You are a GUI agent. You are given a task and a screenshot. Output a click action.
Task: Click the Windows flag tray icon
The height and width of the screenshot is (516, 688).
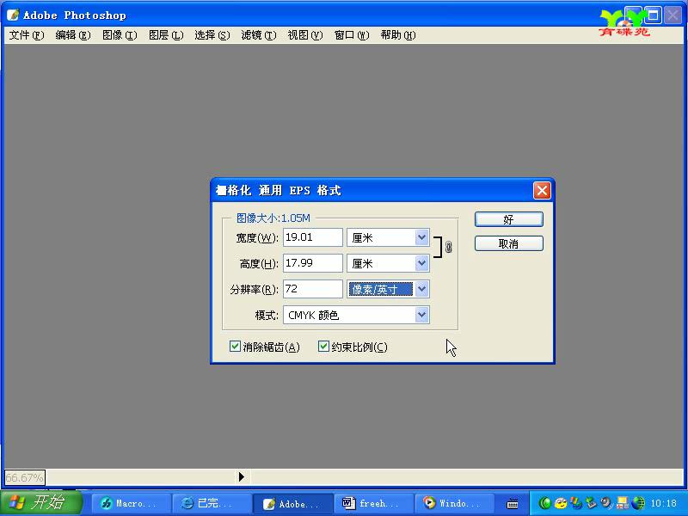[x=575, y=503]
